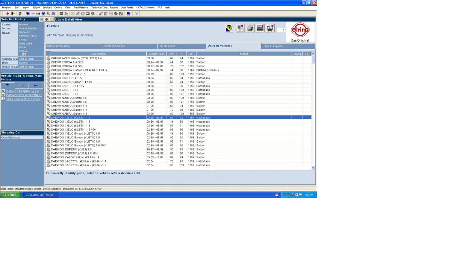Select DAEWOO ESPERO (KLEJ) 1.5 16V row

pos(179,153)
